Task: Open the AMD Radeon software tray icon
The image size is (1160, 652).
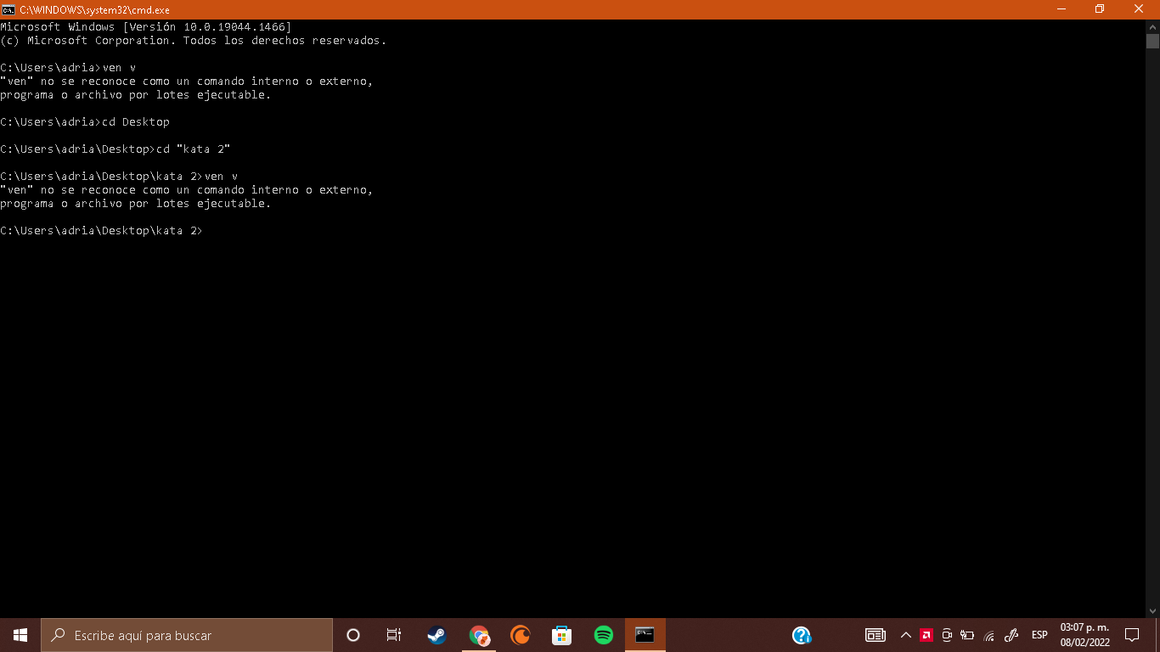Action: (926, 635)
